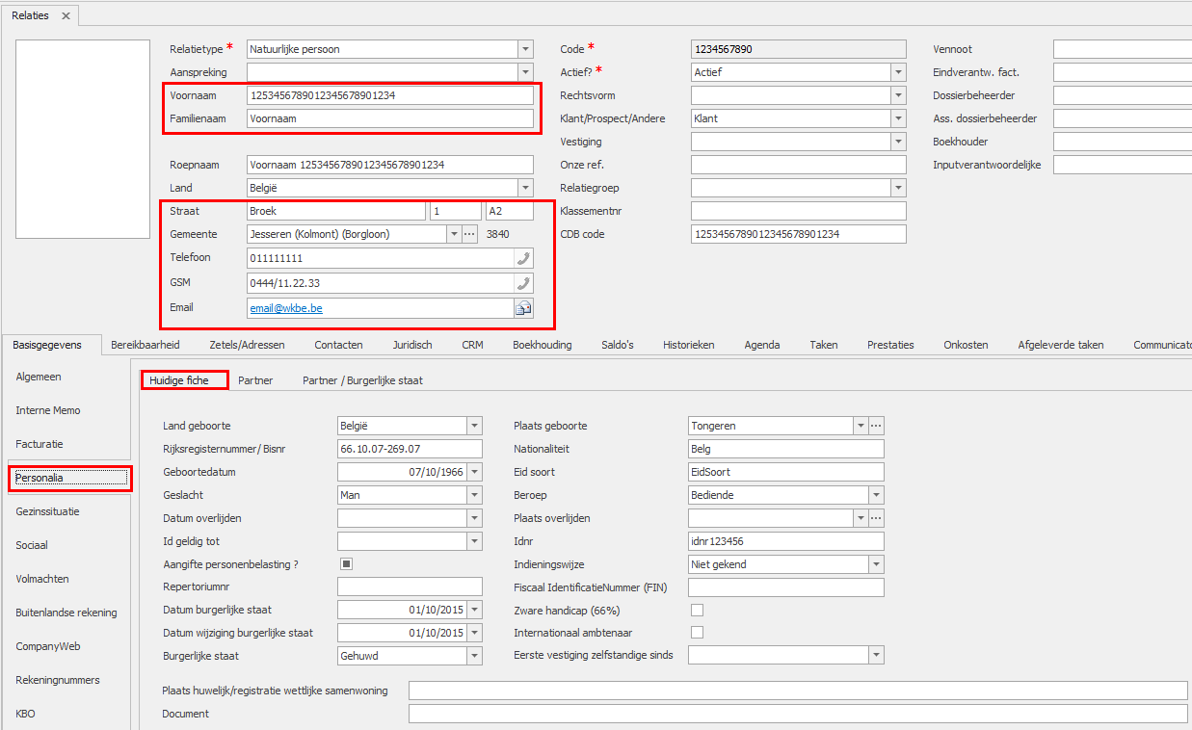
Task: Click the Rijksregisternummer input field
Action: click(x=409, y=449)
